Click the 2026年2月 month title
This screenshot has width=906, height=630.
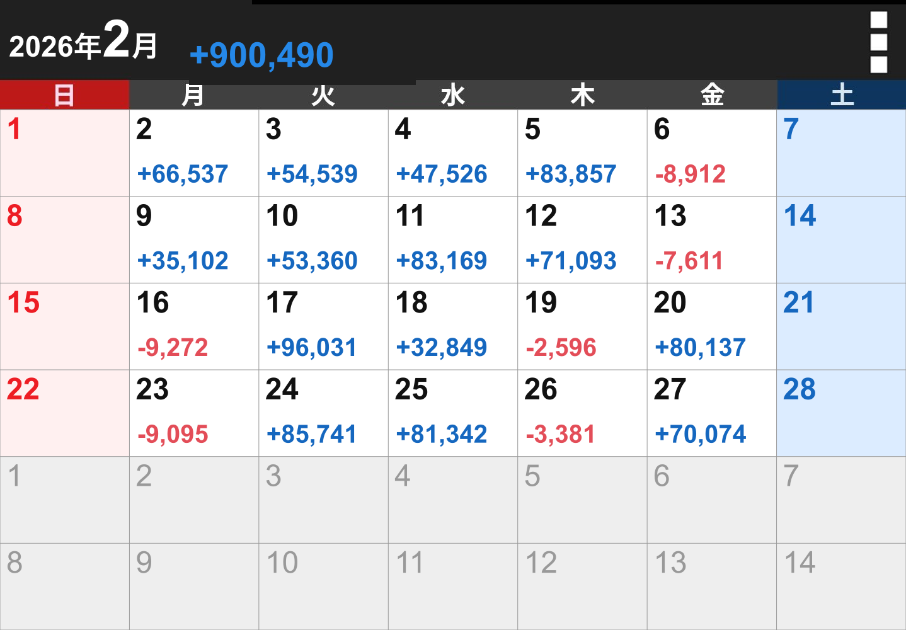click(x=83, y=42)
